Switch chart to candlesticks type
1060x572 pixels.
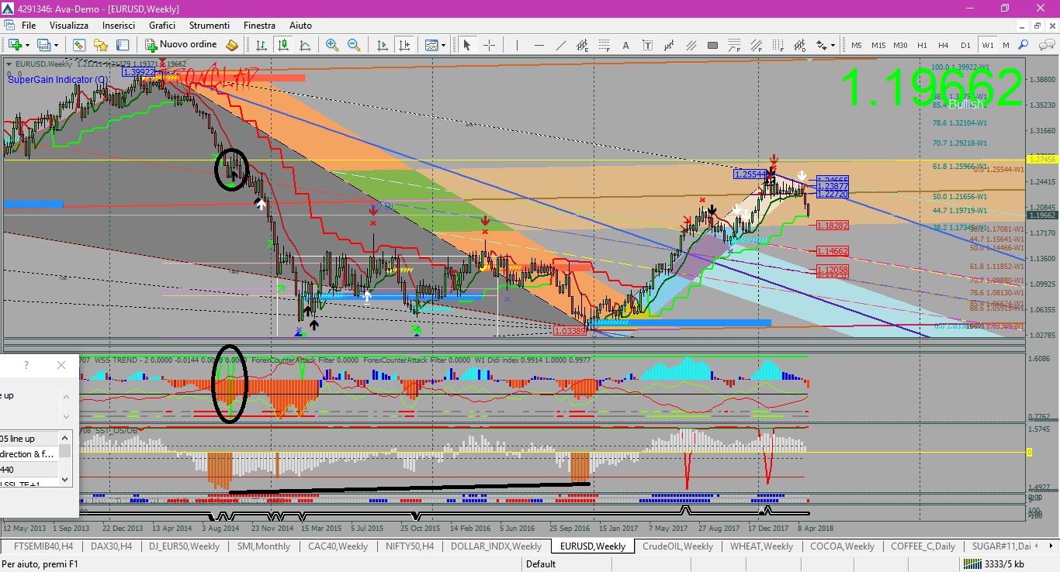(x=283, y=45)
